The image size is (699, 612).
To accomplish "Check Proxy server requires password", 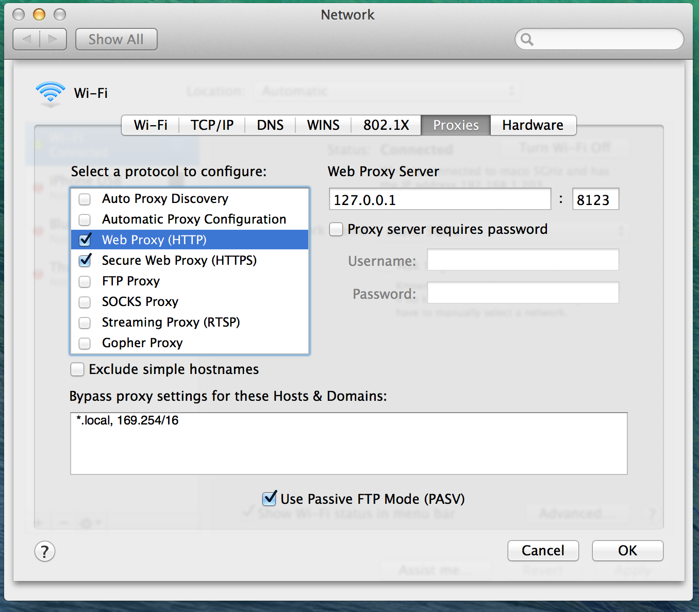I will [336, 229].
